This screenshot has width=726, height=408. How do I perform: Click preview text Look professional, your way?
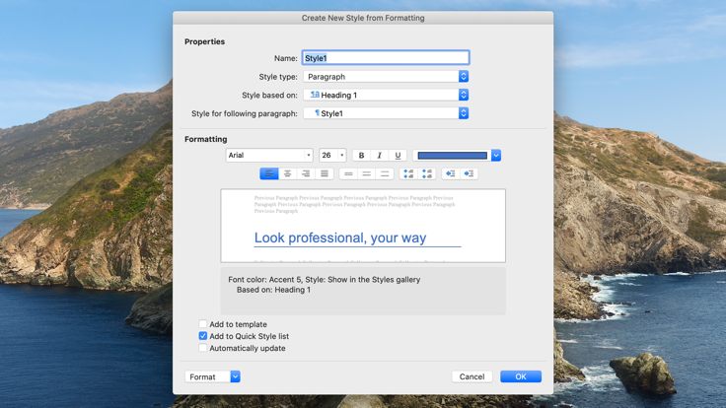pos(340,238)
